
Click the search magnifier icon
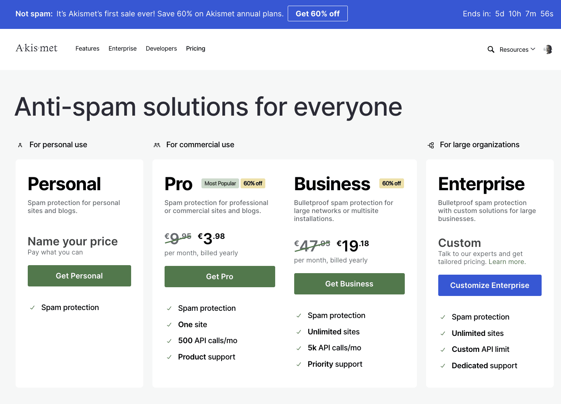(491, 49)
